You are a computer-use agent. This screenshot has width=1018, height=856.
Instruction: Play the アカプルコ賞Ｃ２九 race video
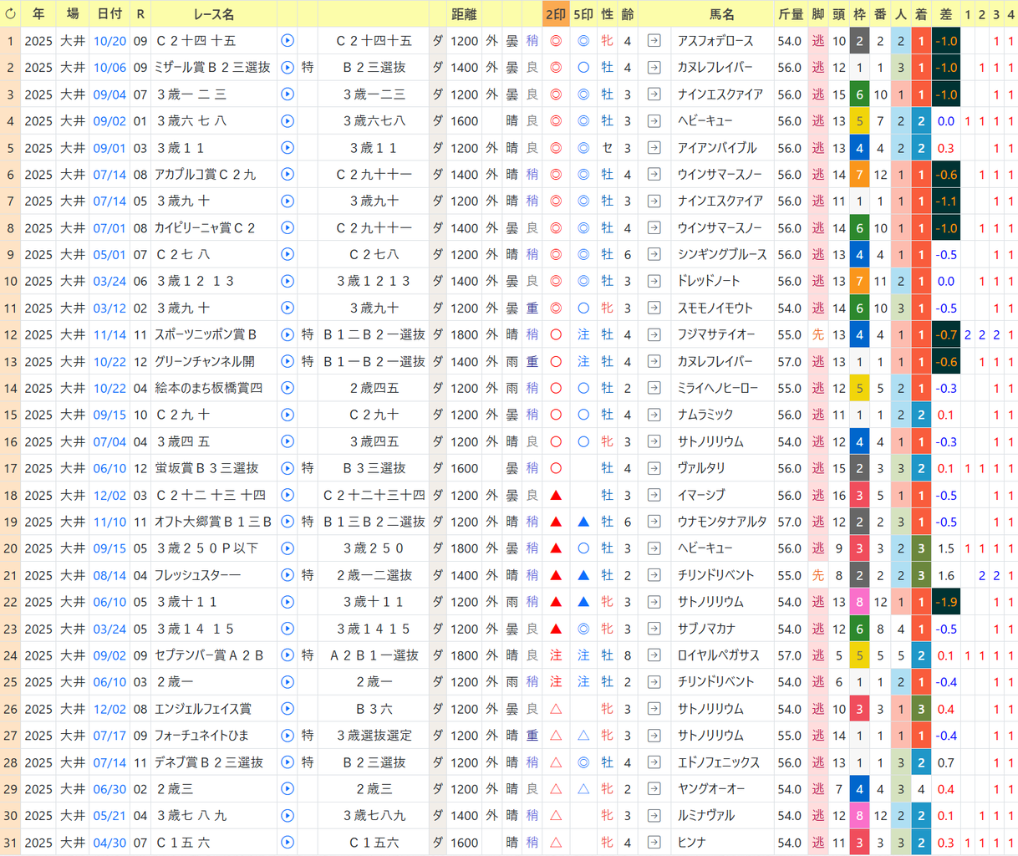tap(288, 175)
